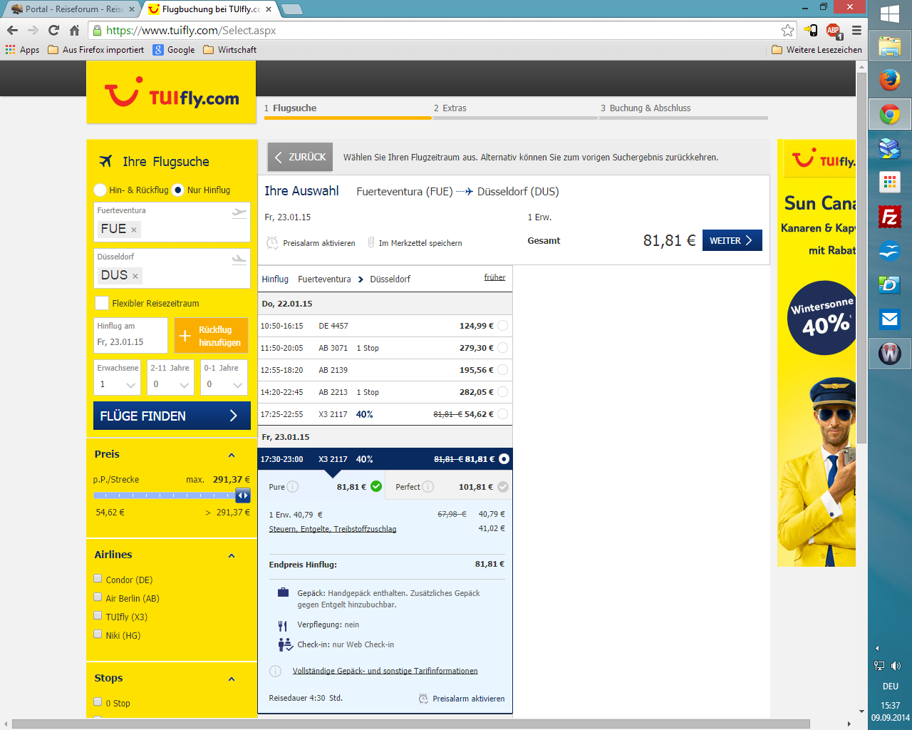
Task: Collapse the Preis filter section
Action: (x=232, y=455)
